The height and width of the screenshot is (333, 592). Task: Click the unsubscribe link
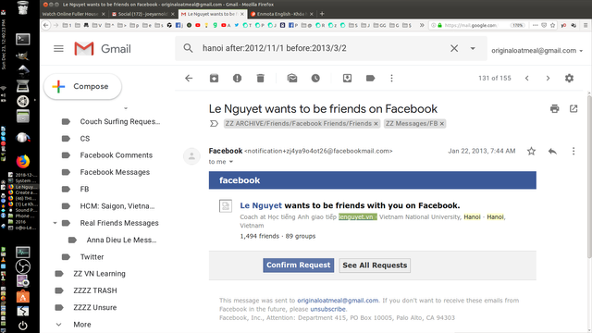click(327, 309)
